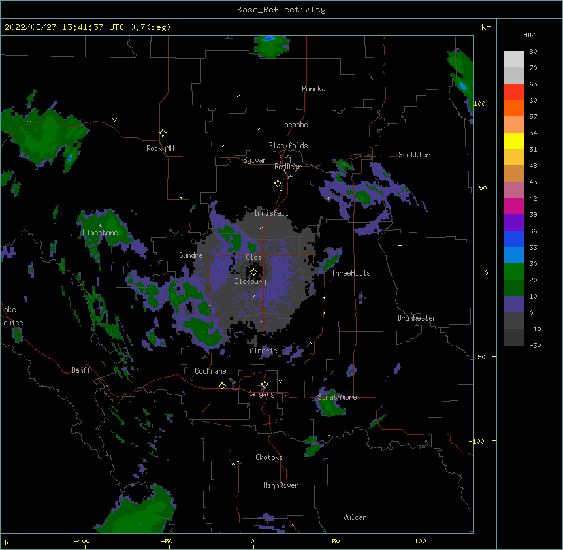Click the -30 value in the dBZ legend
The width and height of the screenshot is (563, 550).
535,345
